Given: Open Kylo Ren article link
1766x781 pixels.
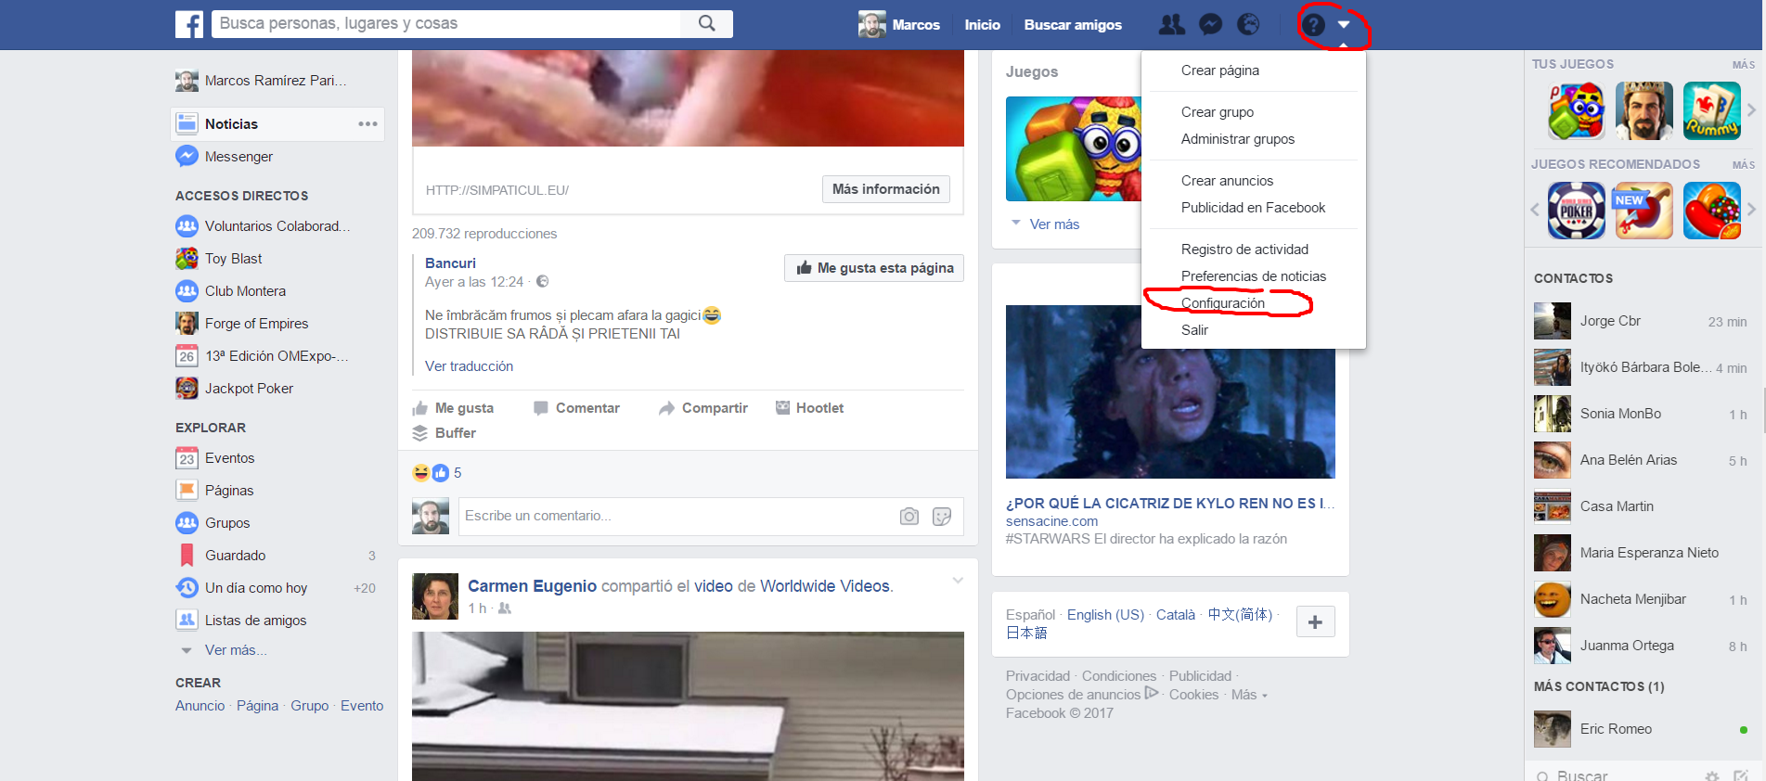Looking at the screenshot, I should 1170,504.
